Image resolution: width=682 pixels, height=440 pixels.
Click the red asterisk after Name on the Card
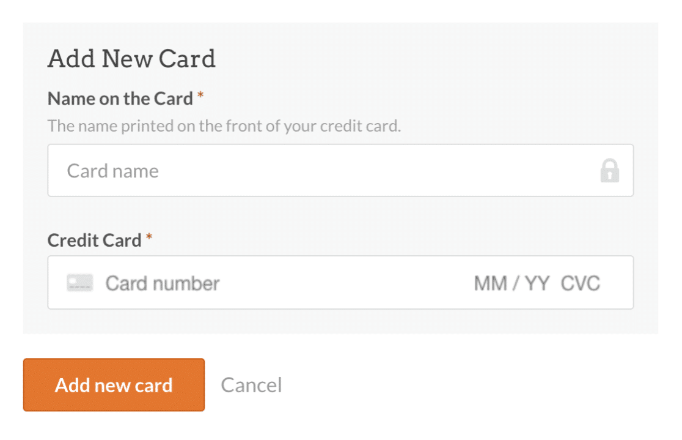pyautogui.click(x=200, y=95)
